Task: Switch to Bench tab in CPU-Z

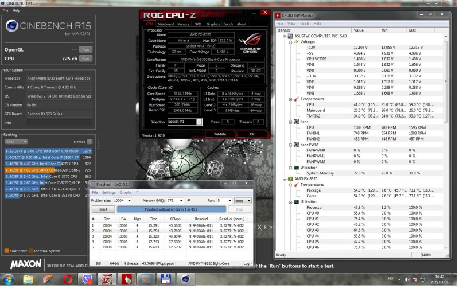Action: [x=228, y=24]
